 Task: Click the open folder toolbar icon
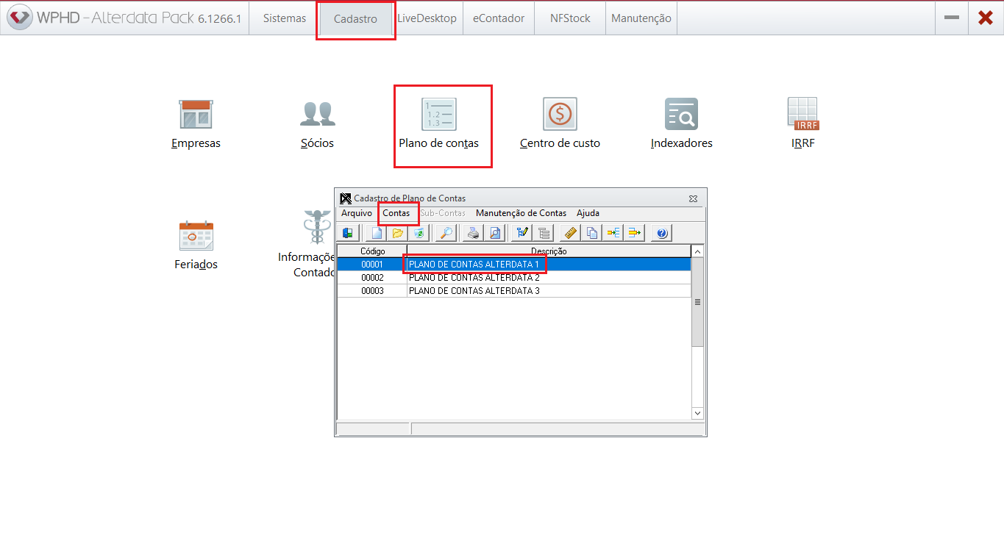point(397,233)
